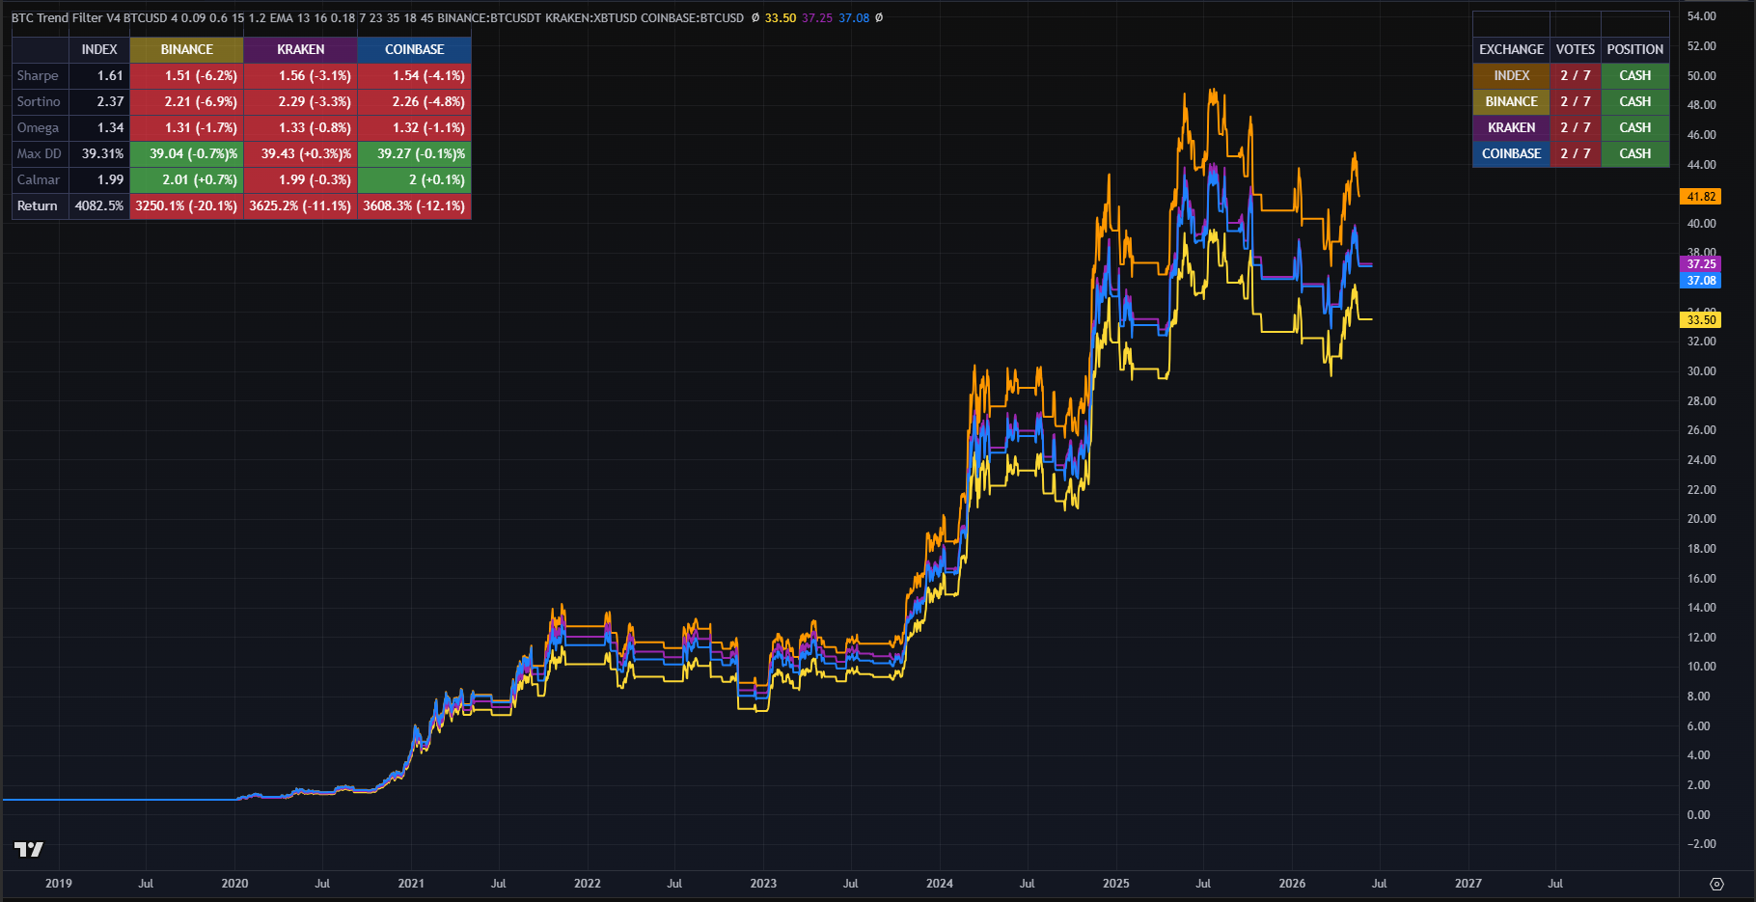Image resolution: width=1756 pixels, height=902 pixels.
Task: Click the blue COINBASE row label in the votes table
Action: pyautogui.click(x=1512, y=153)
